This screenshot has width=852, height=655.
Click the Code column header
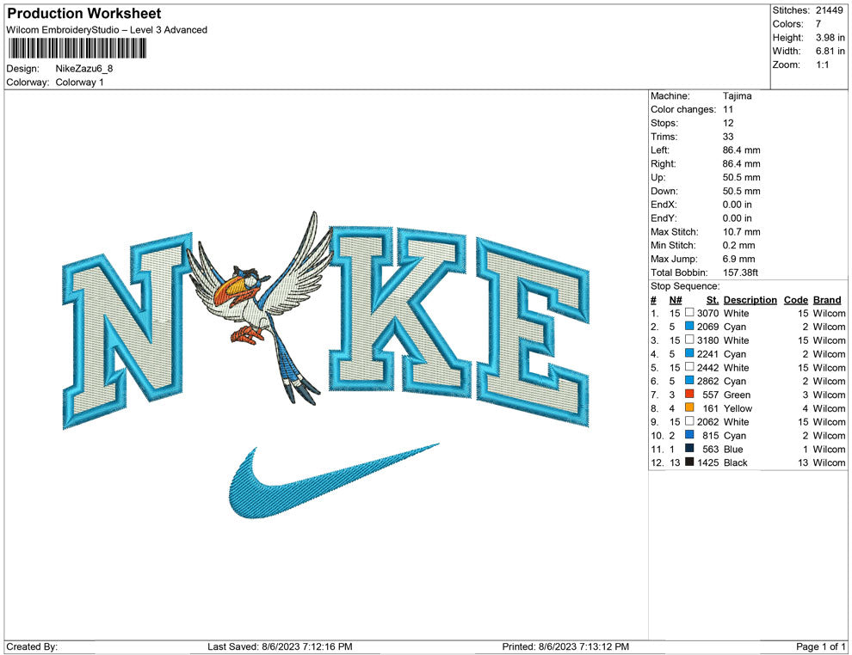pyautogui.click(x=796, y=299)
